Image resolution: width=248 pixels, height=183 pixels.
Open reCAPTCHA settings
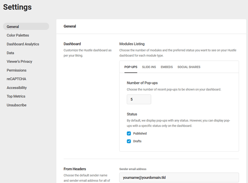coord(16,79)
